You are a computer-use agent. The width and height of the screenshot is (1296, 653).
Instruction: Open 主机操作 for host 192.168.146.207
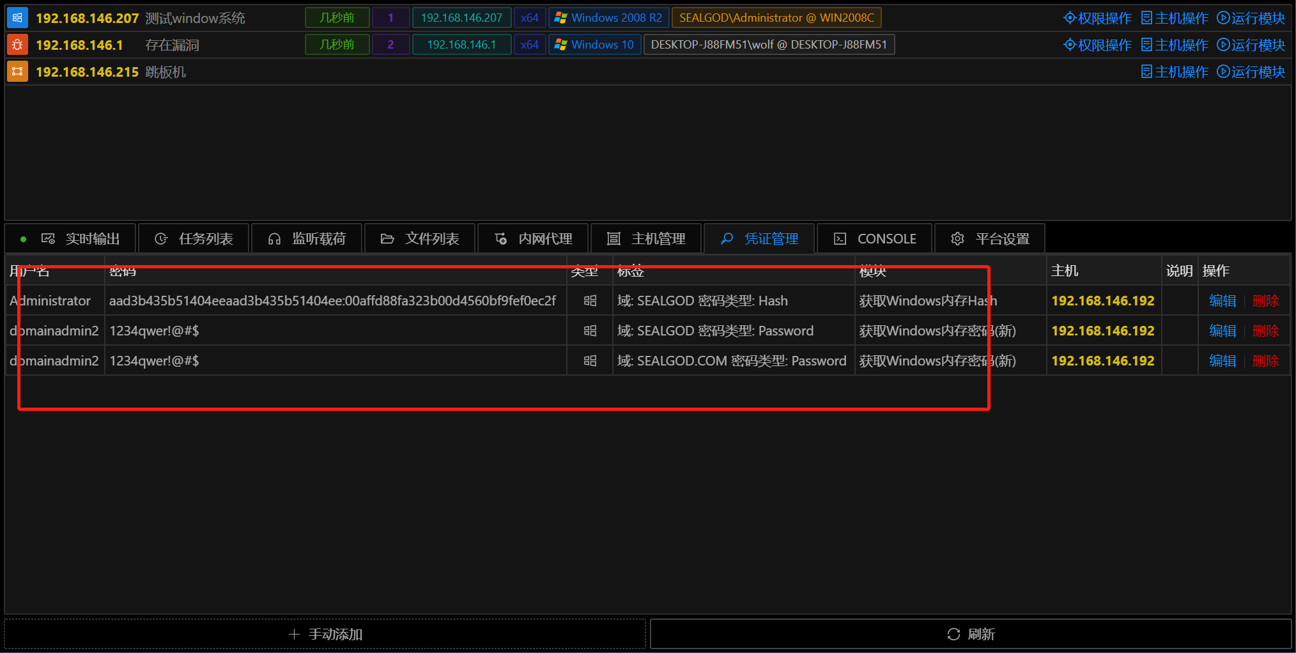click(1175, 18)
